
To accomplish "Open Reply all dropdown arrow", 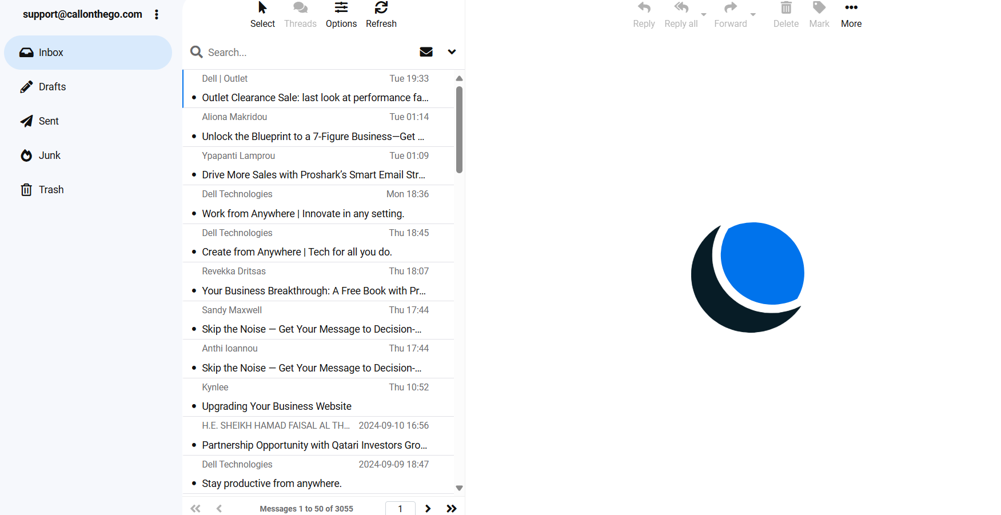I will point(704,15).
